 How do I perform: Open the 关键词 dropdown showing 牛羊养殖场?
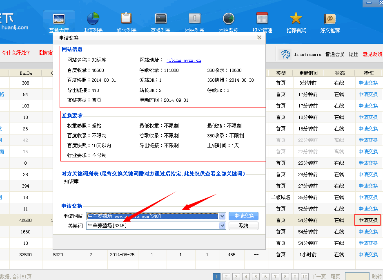[x=223, y=225]
